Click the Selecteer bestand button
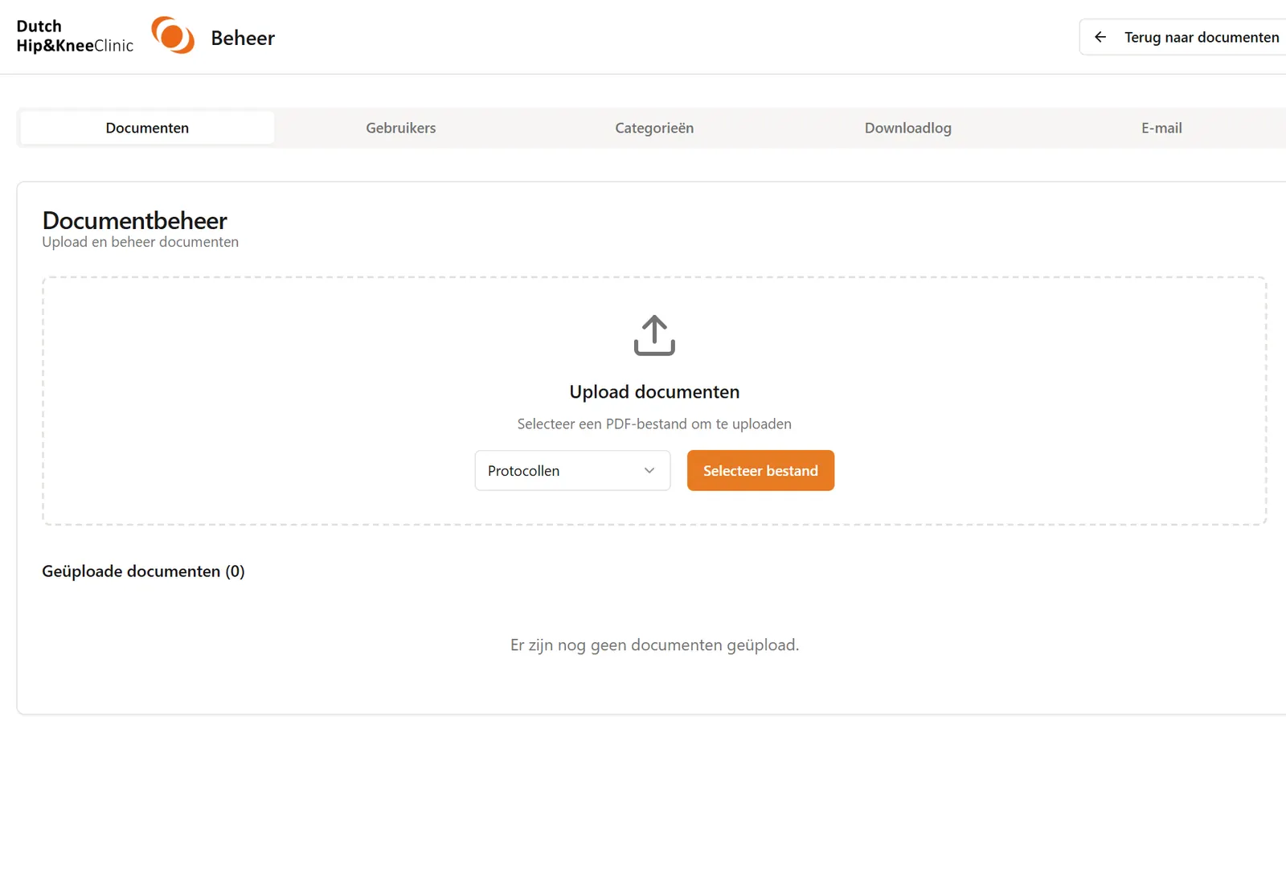This screenshot has height=872, width=1286. (760, 470)
